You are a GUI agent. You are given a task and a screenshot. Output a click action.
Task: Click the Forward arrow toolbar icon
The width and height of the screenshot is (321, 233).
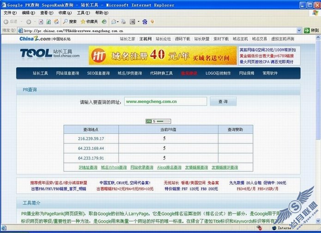click(x=29, y=22)
